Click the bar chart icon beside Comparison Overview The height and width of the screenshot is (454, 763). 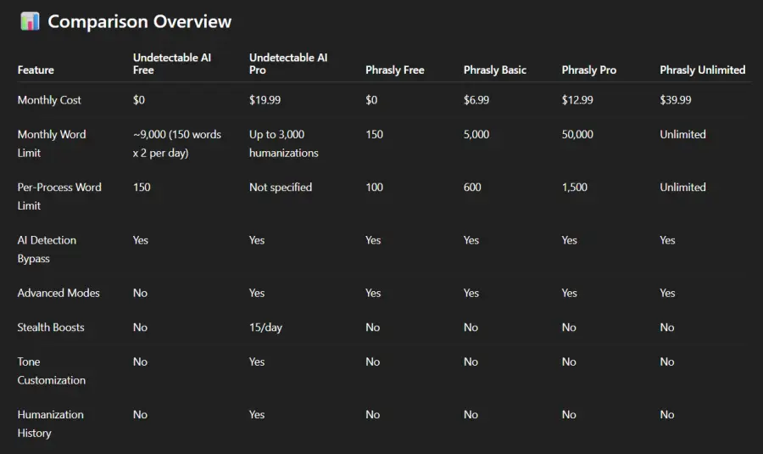coord(30,21)
